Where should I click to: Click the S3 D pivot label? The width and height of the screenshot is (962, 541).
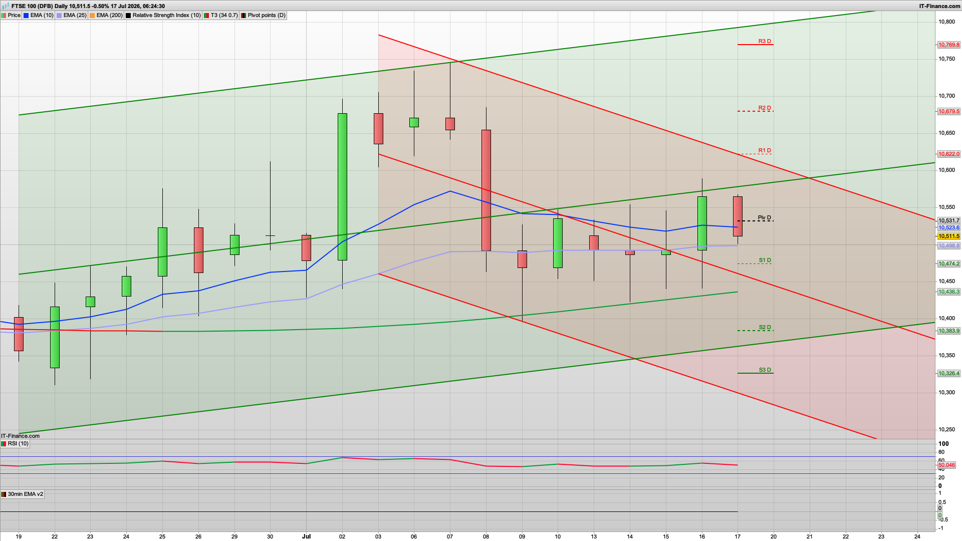[765, 370]
